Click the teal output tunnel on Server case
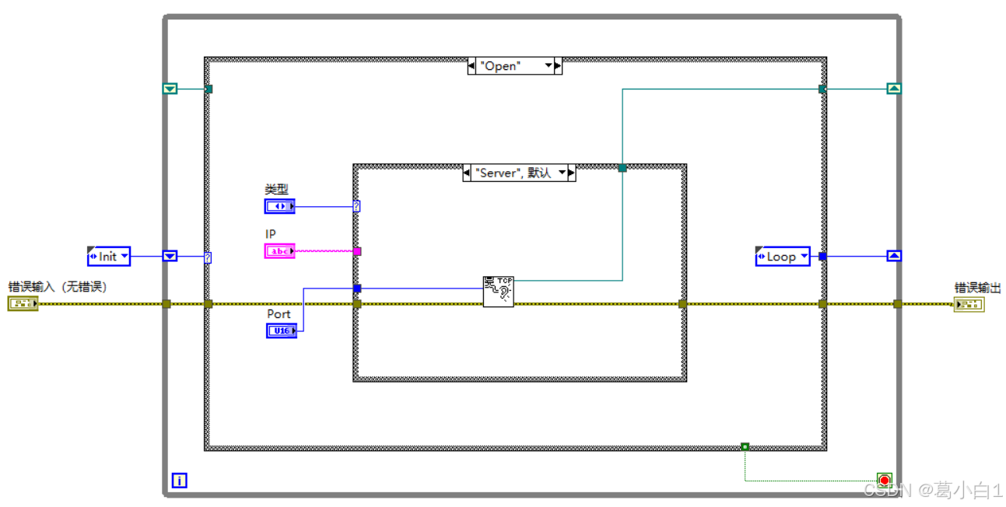 (622, 167)
